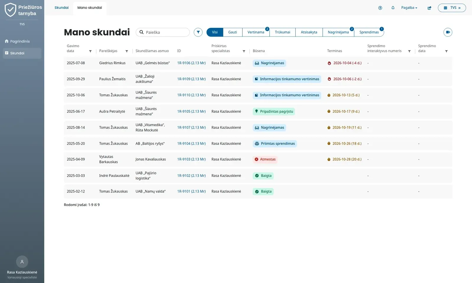The image size is (472, 283).
Task: Click the magnifier icon in Paieška field
Action: click(142, 32)
